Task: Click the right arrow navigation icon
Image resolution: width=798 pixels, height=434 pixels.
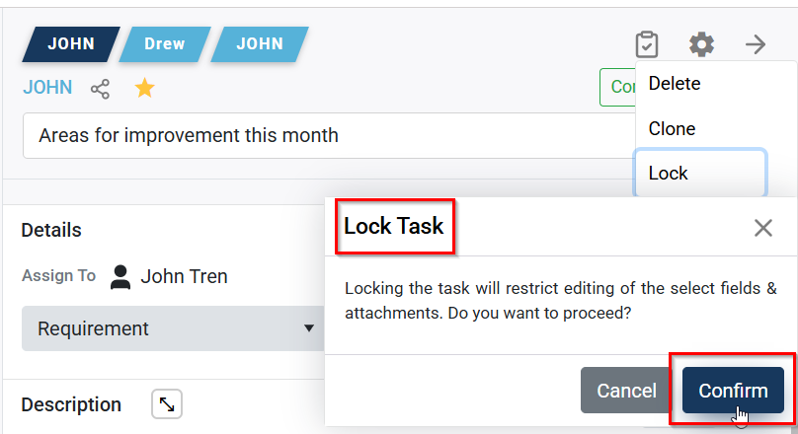Action: pyautogui.click(x=756, y=44)
